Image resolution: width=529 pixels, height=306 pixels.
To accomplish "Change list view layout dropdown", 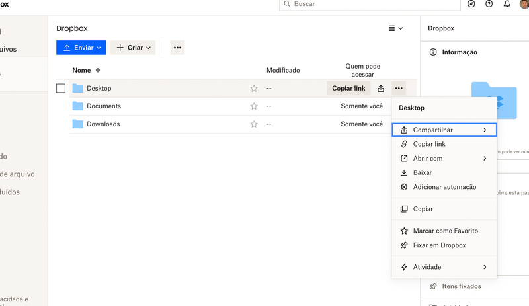I will tap(395, 28).
